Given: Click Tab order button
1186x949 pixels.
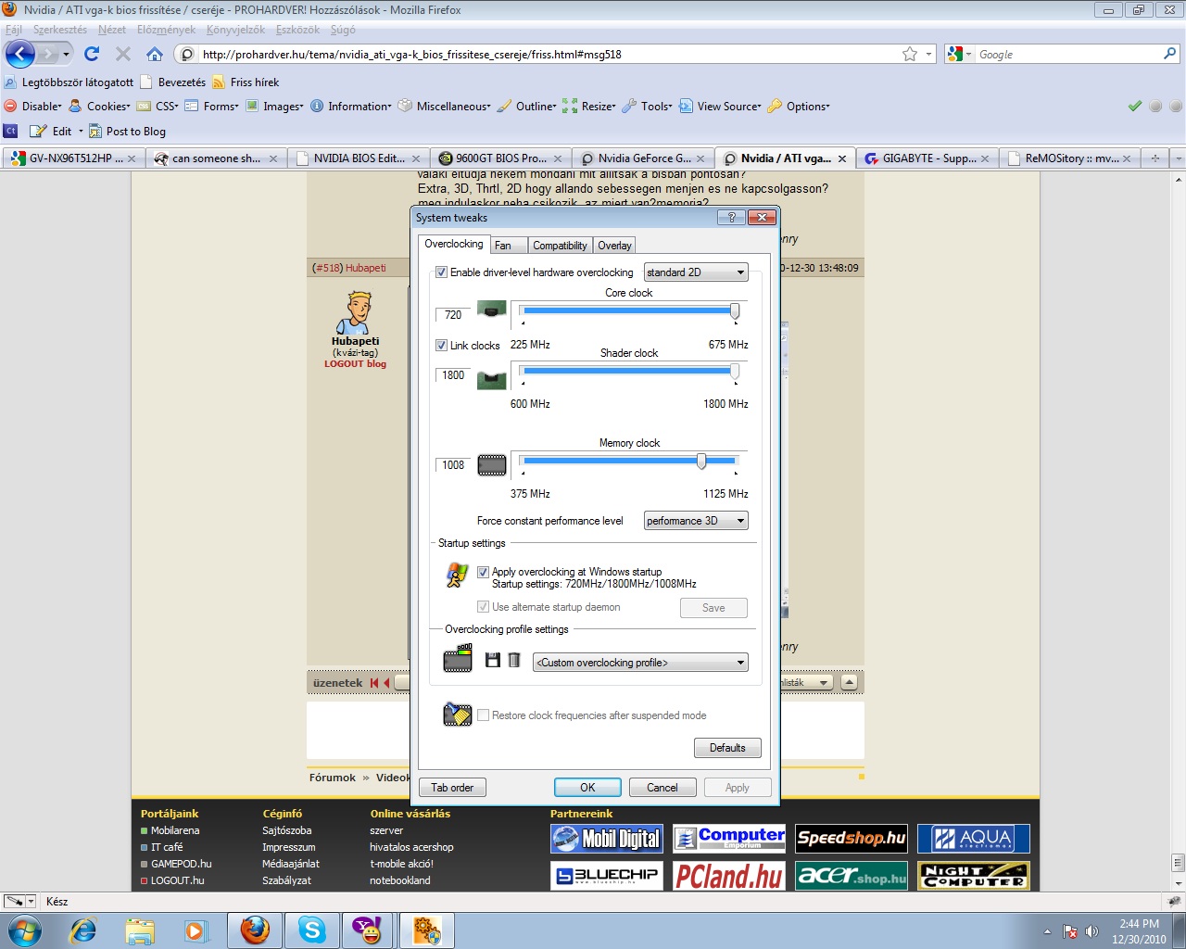Looking at the screenshot, I should point(452,788).
